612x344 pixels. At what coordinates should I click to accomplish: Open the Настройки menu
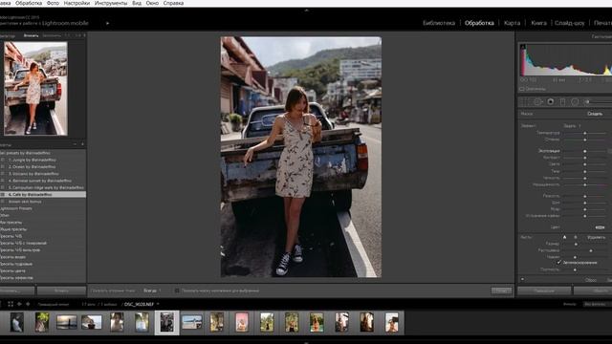tap(76, 3)
